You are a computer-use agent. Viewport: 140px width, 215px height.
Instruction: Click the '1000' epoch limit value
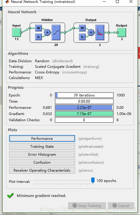(121, 95)
